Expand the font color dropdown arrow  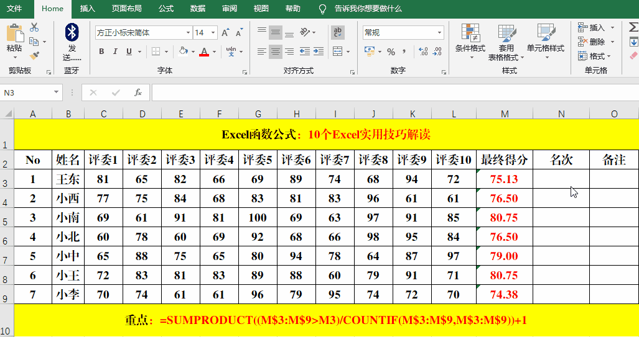215,52
